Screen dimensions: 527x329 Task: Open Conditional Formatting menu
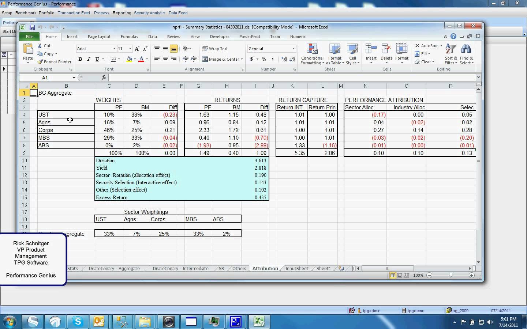tap(312, 54)
